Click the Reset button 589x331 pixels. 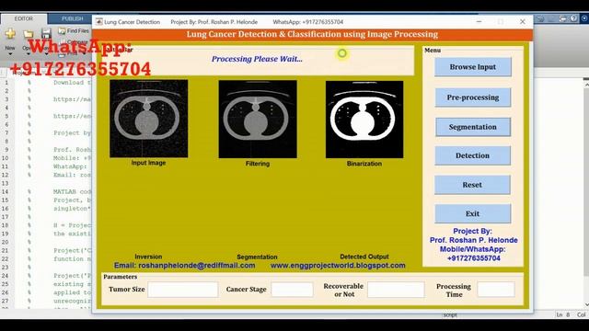pos(472,185)
